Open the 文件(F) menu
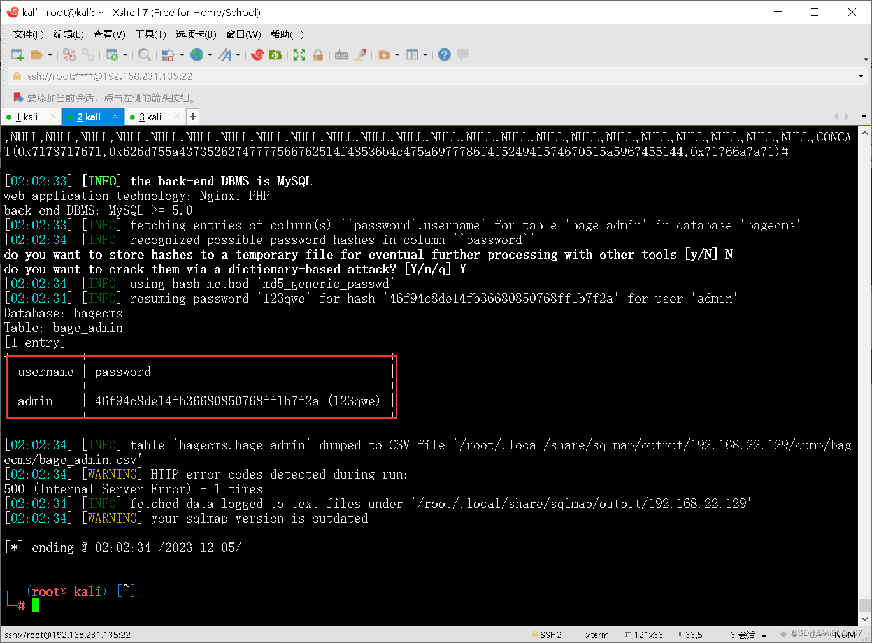 coord(29,34)
